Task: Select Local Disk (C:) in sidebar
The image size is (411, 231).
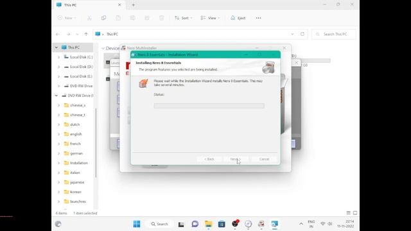Action: [x=78, y=57]
